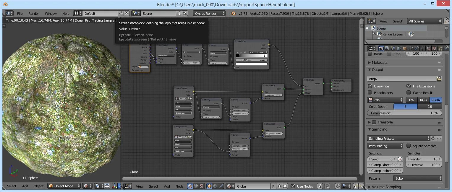Open the Cycles Render engine dropdown
This screenshot has width=452, height=192.
[209, 13]
